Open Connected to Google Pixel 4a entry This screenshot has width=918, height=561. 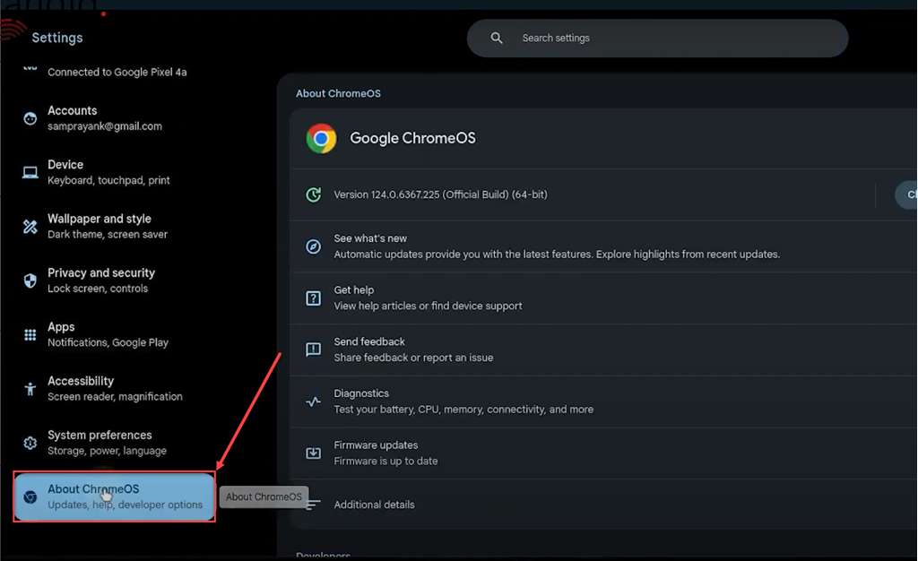[x=117, y=72]
